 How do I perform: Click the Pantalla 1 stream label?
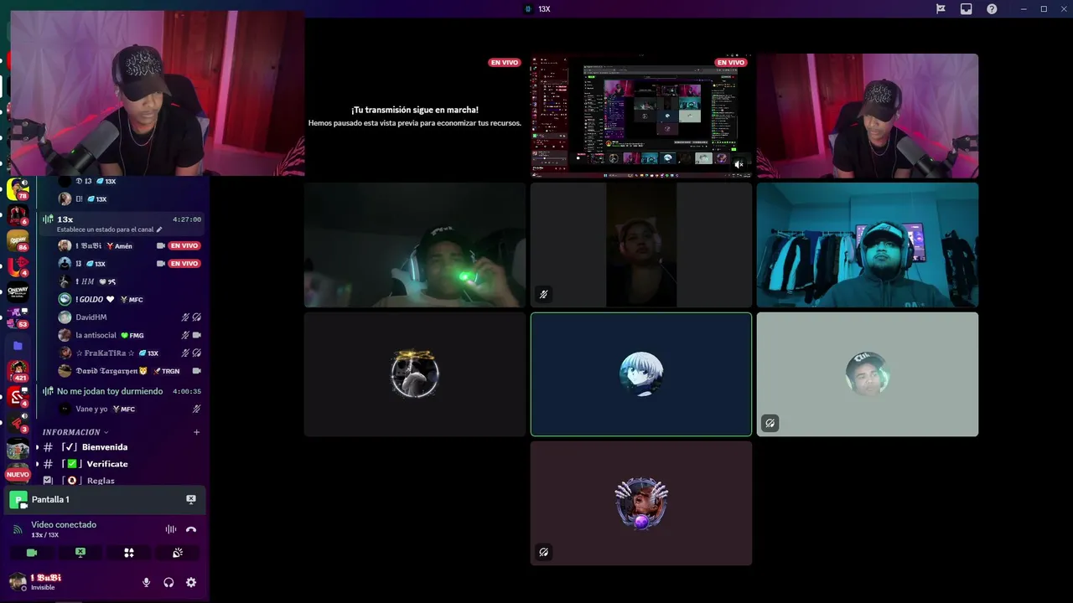click(x=50, y=499)
